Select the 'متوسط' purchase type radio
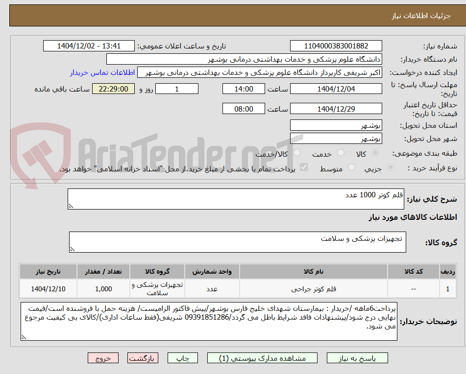The width and height of the screenshot is (466, 374). pyautogui.click(x=351, y=167)
